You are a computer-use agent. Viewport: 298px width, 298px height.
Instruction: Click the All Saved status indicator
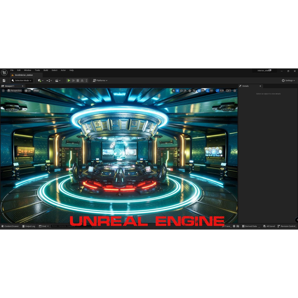point(269,226)
